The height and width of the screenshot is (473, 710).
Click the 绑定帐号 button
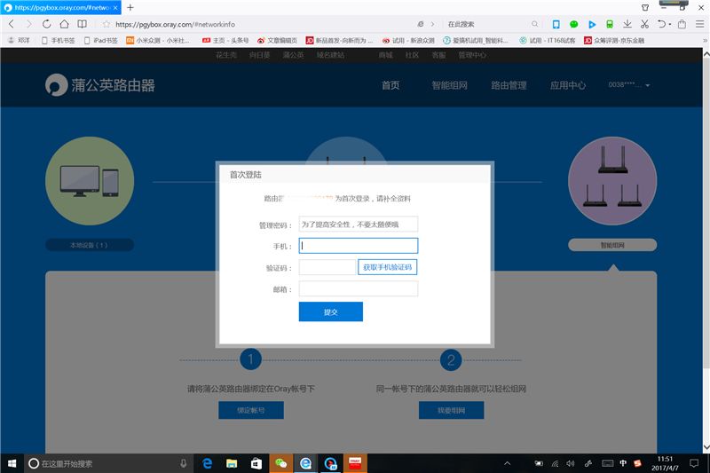point(251,410)
